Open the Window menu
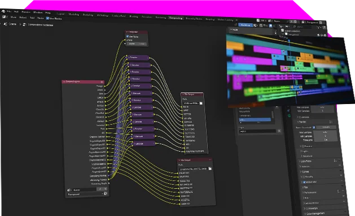 tap(38, 12)
